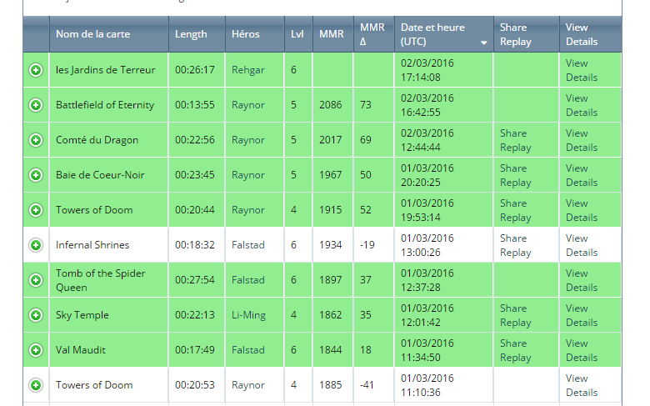The height and width of the screenshot is (406, 650).
Task: View Details of Val Maudit match
Action: click(582, 350)
